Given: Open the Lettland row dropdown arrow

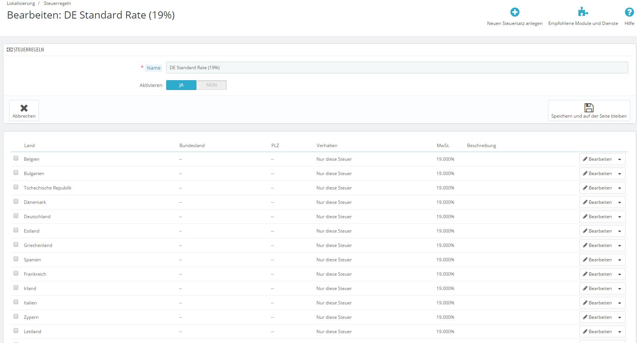Looking at the screenshot, I should point(620,332).
